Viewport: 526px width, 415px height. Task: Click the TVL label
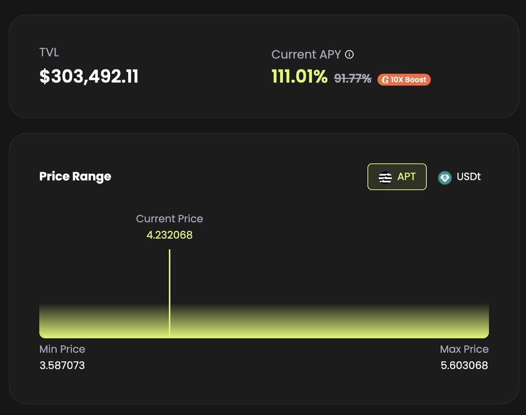point(49,52)
